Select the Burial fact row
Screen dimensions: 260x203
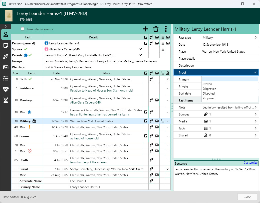click(91, 169)
